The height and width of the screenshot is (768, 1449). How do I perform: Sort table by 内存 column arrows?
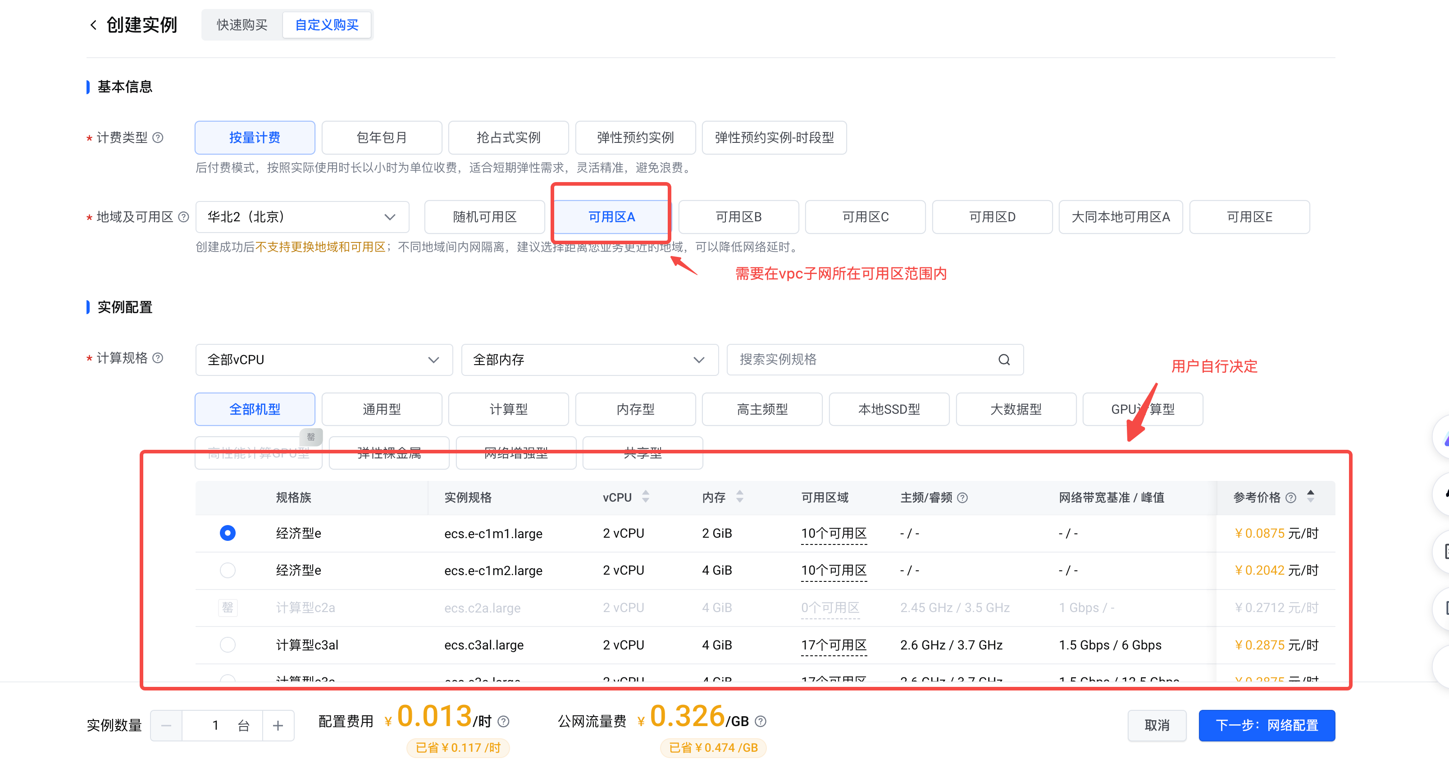pos(740,497)
